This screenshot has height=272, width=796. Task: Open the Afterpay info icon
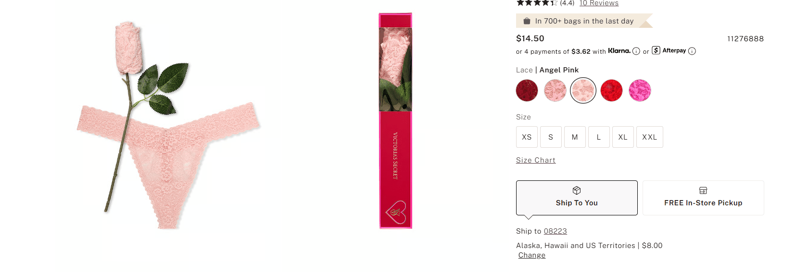pyautogui.click(x=692, y=51)
